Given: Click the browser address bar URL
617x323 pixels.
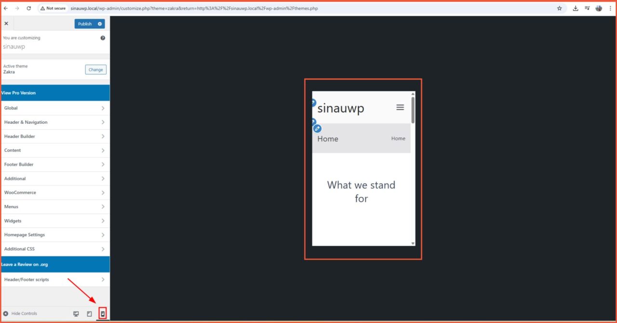Looking at the screenshot, I should [194, 8].
